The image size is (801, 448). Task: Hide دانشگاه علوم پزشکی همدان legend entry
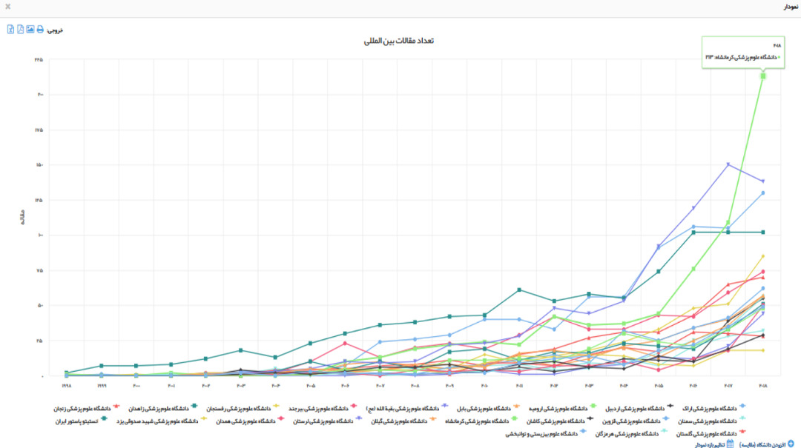250,421
